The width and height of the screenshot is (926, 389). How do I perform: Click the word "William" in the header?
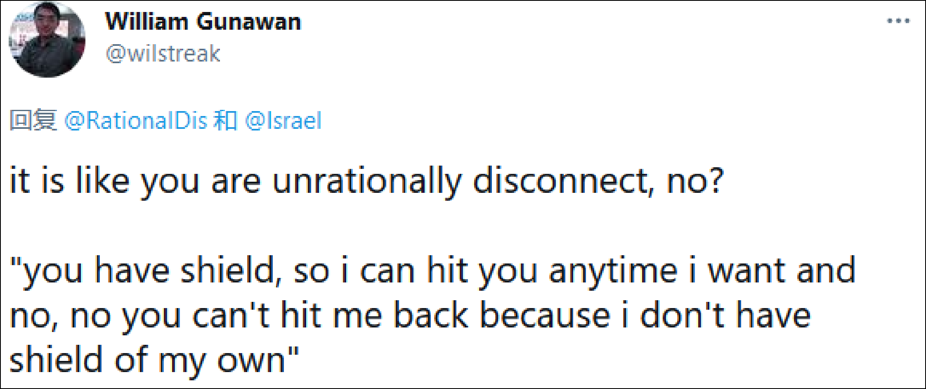[147, 21]
